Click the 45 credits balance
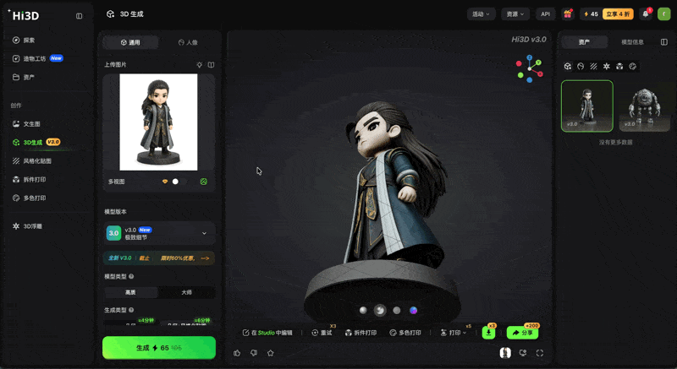Image resolution: width=677 pixels, height=369 pixels. point(591,14)
